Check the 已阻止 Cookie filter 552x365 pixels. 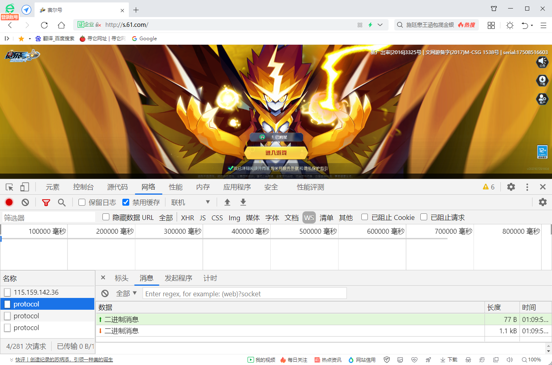[x=364, y=217]
